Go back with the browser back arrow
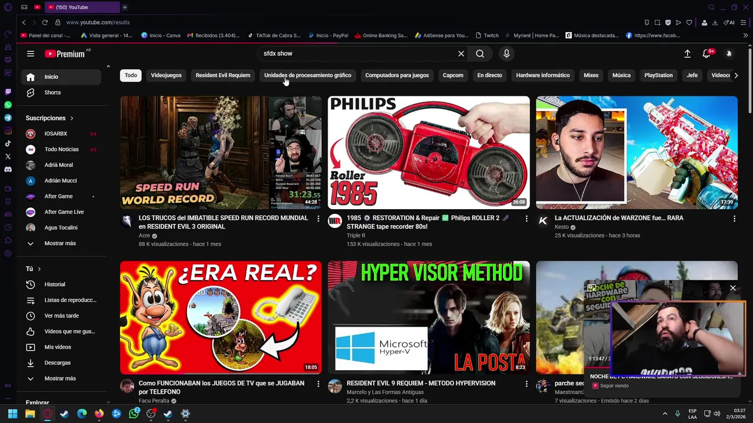Viewport: 753px width, 423px height. pyautogui.click(x=24, y=22)
